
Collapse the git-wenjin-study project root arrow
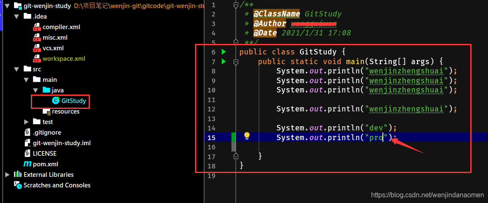tap(7, 6)
